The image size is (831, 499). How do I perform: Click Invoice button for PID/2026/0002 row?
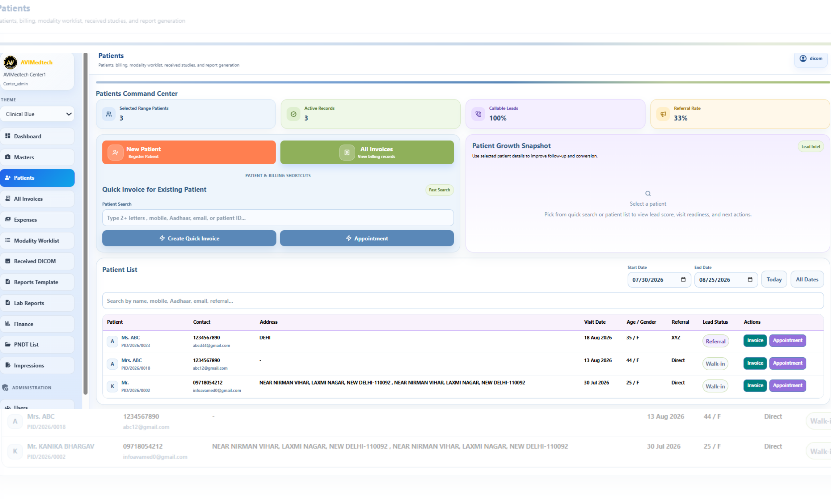(755, 385)
